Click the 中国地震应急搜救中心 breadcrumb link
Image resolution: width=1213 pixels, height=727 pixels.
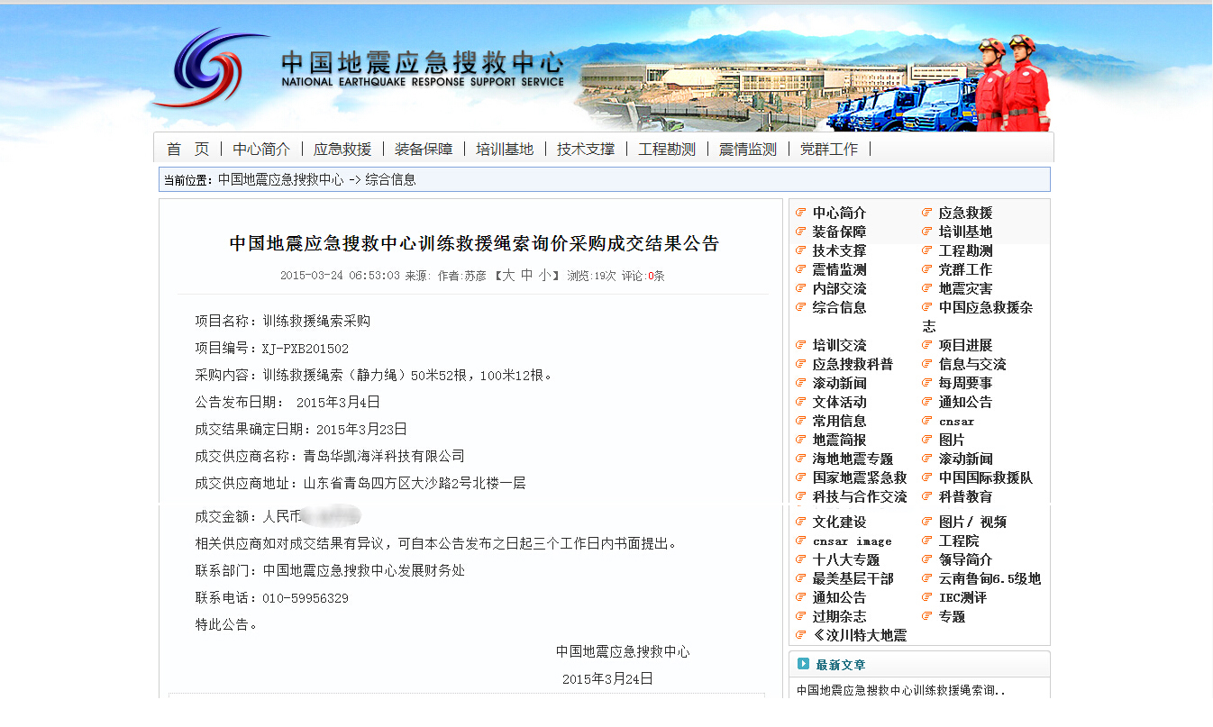click(x=280, y=179)
